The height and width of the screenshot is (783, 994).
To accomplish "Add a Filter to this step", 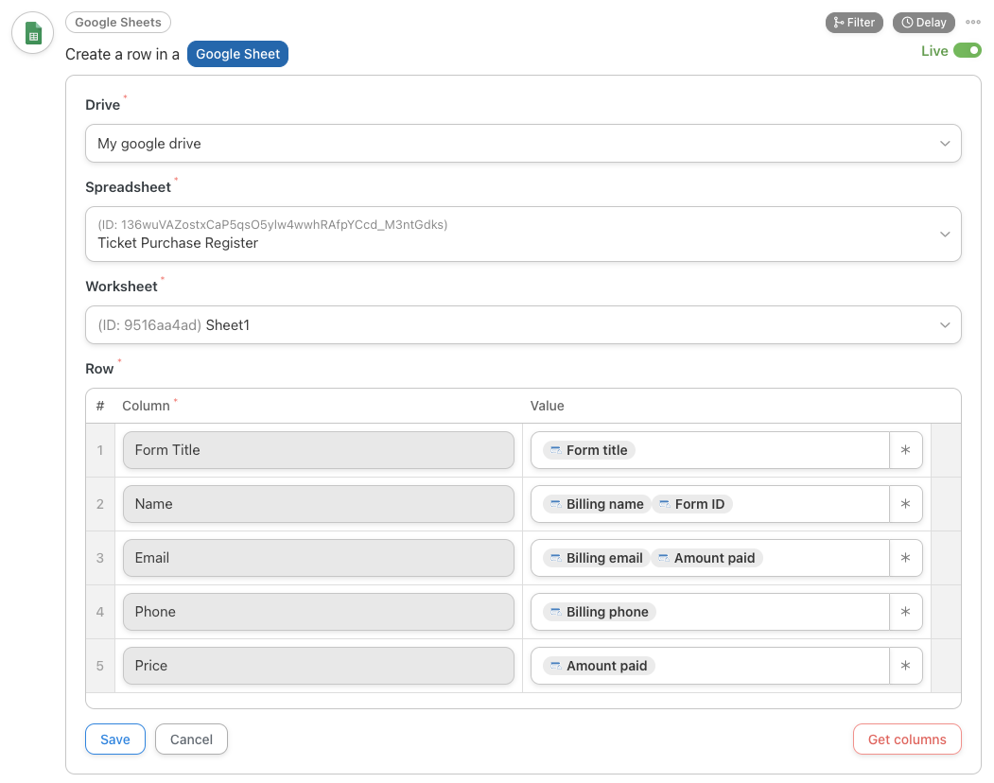I will point(854,22).
